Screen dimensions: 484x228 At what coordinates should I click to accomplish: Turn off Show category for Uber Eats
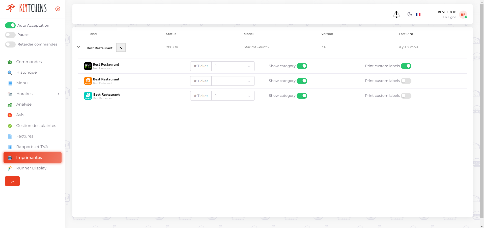[302, 66]
